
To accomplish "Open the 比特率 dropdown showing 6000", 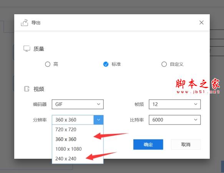I will click(x=175, y=120).
